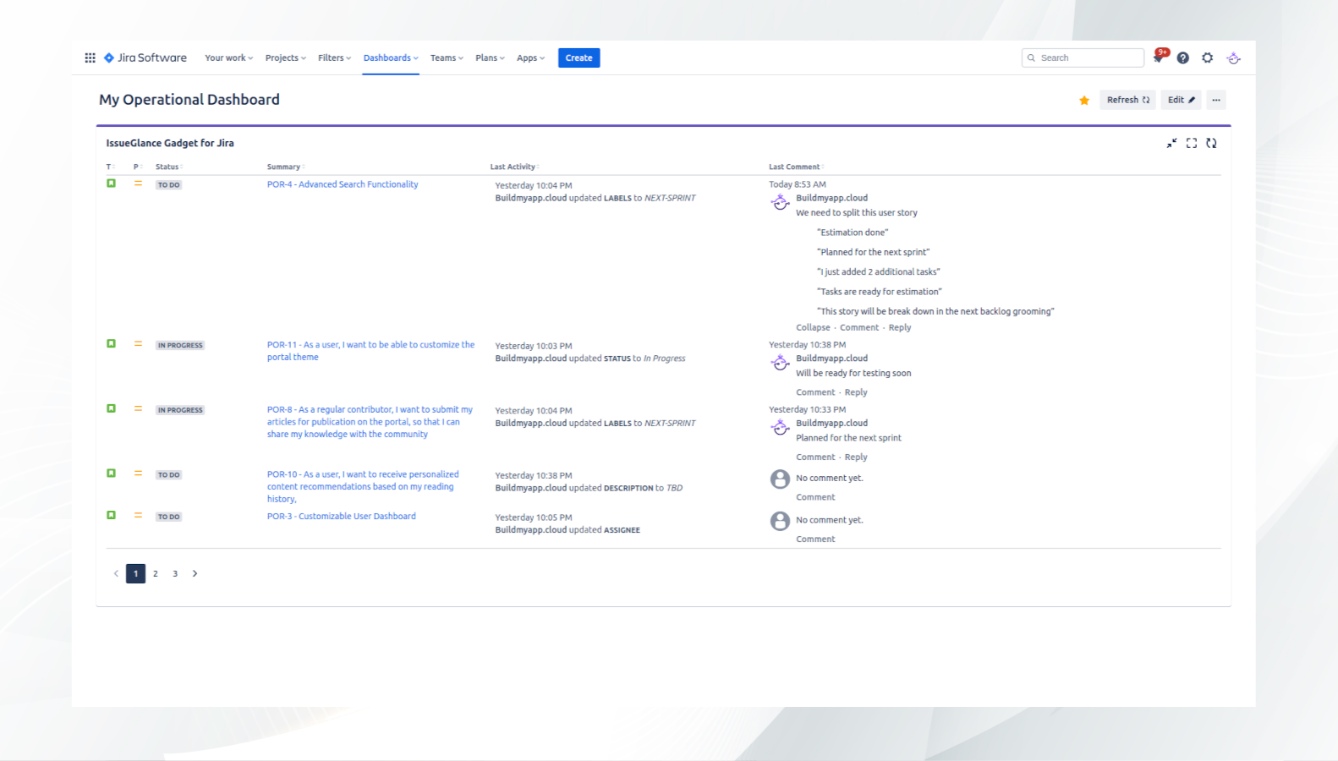Open the user profile avatar menu

1233,58
